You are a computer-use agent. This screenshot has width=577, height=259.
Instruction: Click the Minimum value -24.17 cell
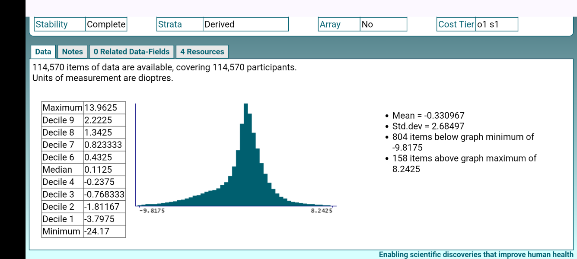pos(97,231)
